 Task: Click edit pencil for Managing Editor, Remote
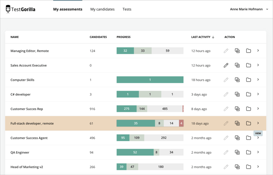226,51
